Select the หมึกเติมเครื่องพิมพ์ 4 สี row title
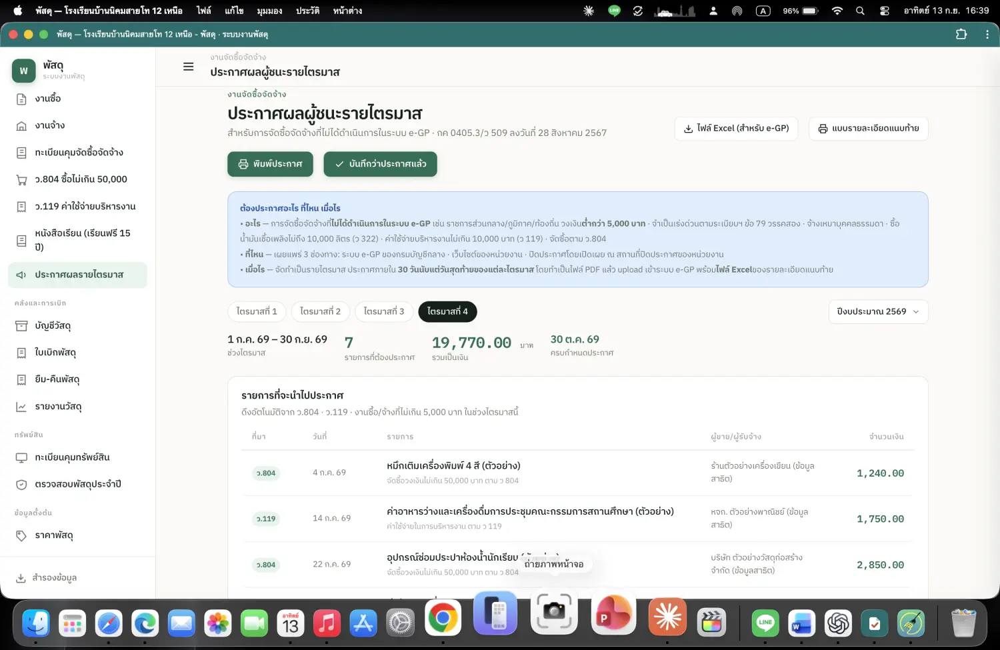Viewport: 1000px width, 650px height. click(x=453, y=466)
